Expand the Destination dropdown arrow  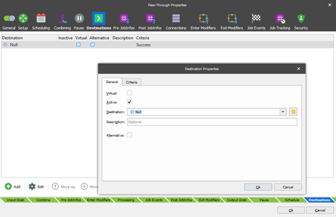coord(283,112)
